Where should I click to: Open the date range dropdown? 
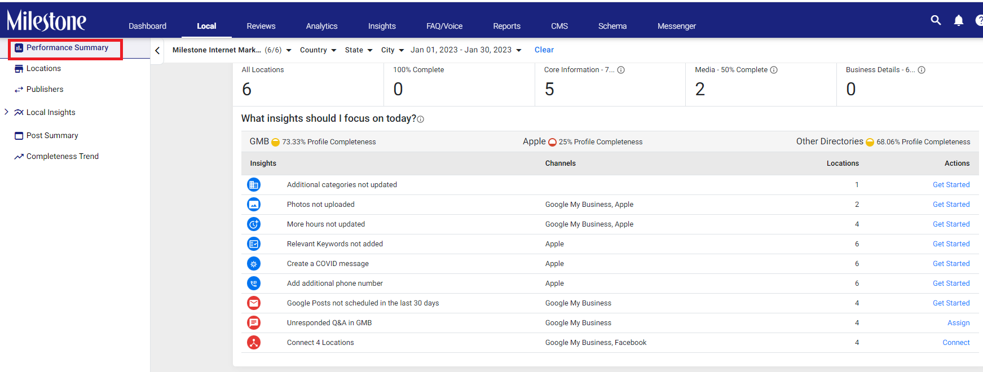[466, 50]
